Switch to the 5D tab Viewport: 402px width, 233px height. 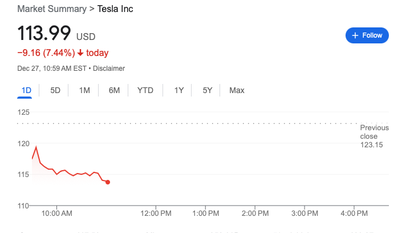(55, 90)
